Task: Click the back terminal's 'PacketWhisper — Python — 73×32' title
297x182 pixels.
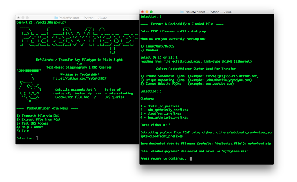Action: (83, 18)
